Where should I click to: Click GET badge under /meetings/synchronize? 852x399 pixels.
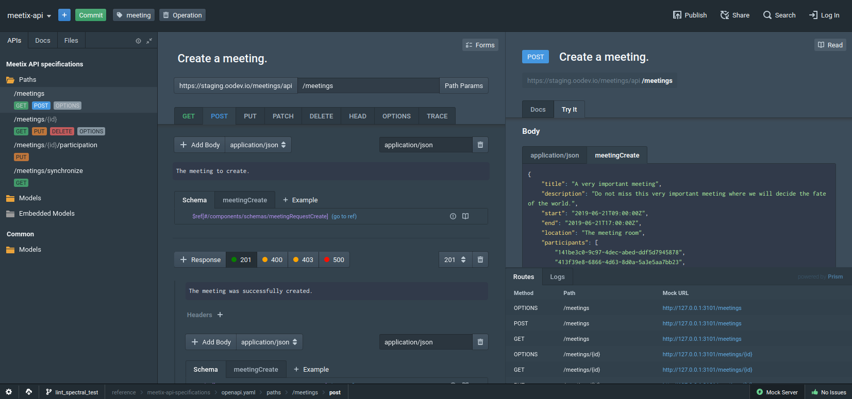(21, 183)
